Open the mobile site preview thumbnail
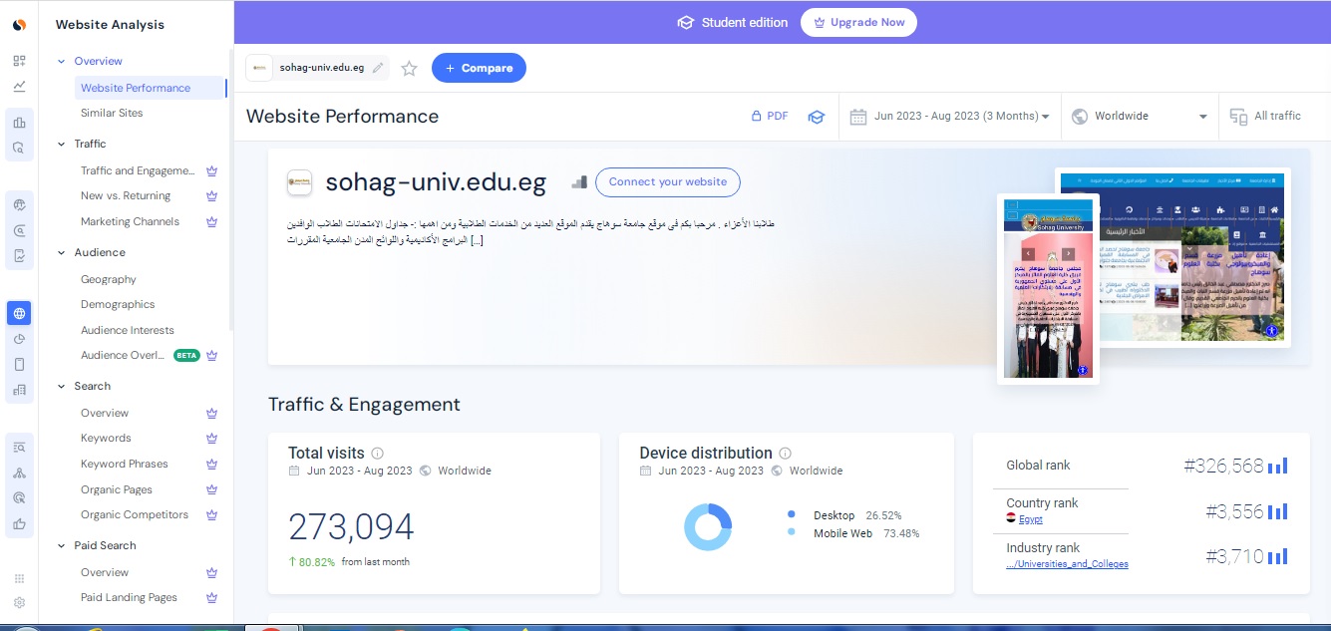1331x631 pixels. 1048,289
